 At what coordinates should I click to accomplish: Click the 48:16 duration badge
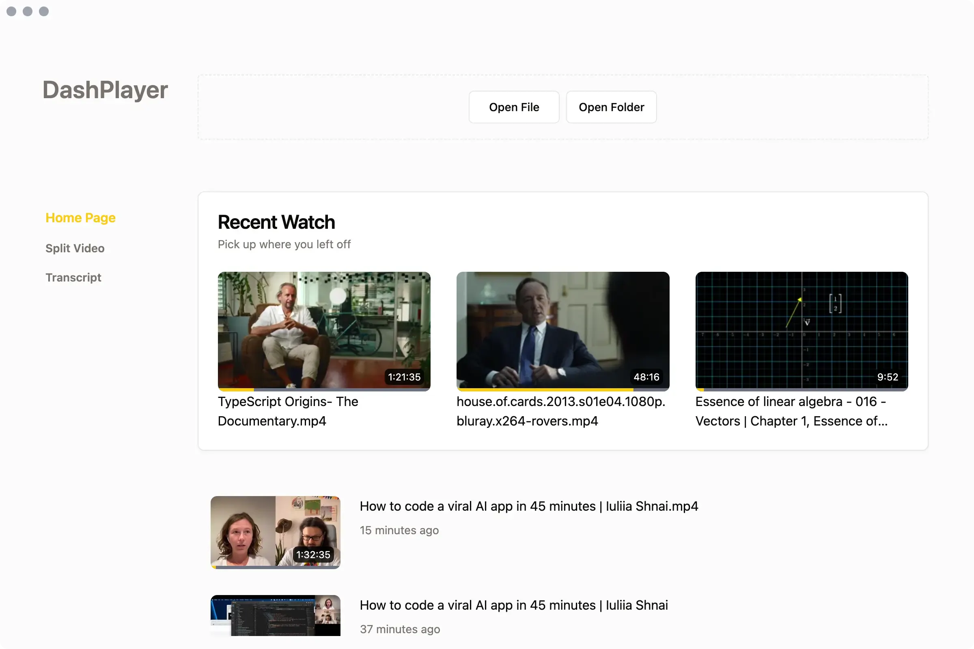(x=646, y=377)
